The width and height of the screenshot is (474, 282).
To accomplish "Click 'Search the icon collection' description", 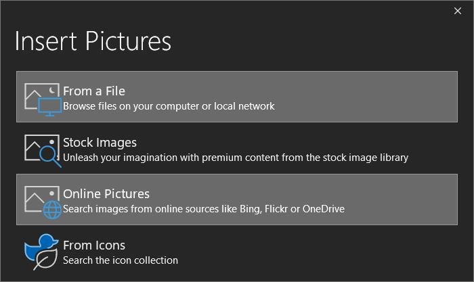I will tap(121, 260).
